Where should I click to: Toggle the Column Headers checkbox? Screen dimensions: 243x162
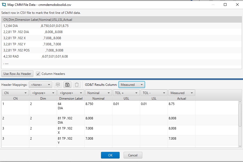pyautogui.click(x=38, y=74)
